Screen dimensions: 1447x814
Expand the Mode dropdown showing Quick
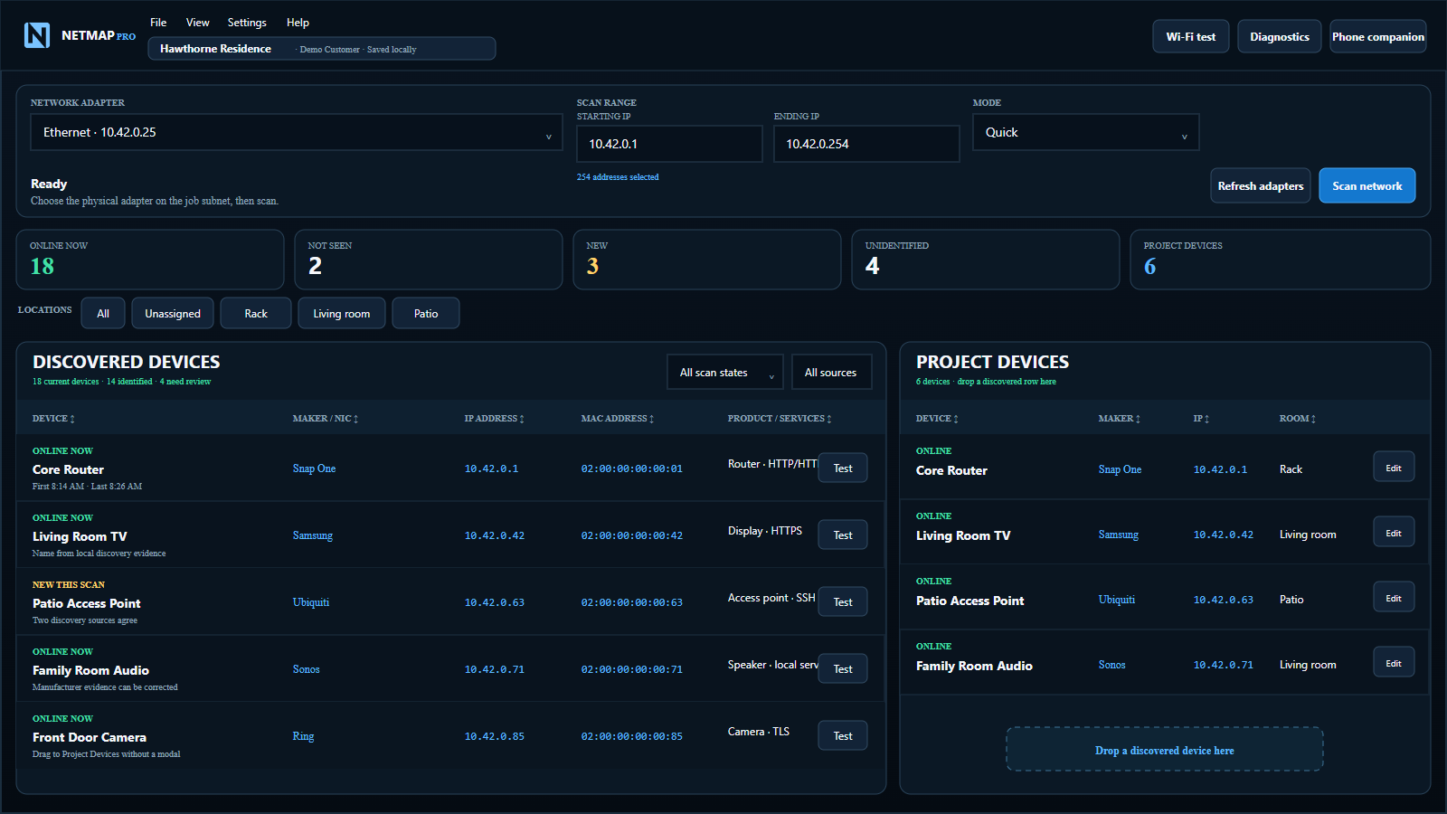pos(1086,132)
